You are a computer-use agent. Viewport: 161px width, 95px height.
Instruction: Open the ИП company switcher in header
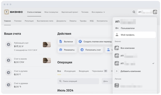[147, 12]
